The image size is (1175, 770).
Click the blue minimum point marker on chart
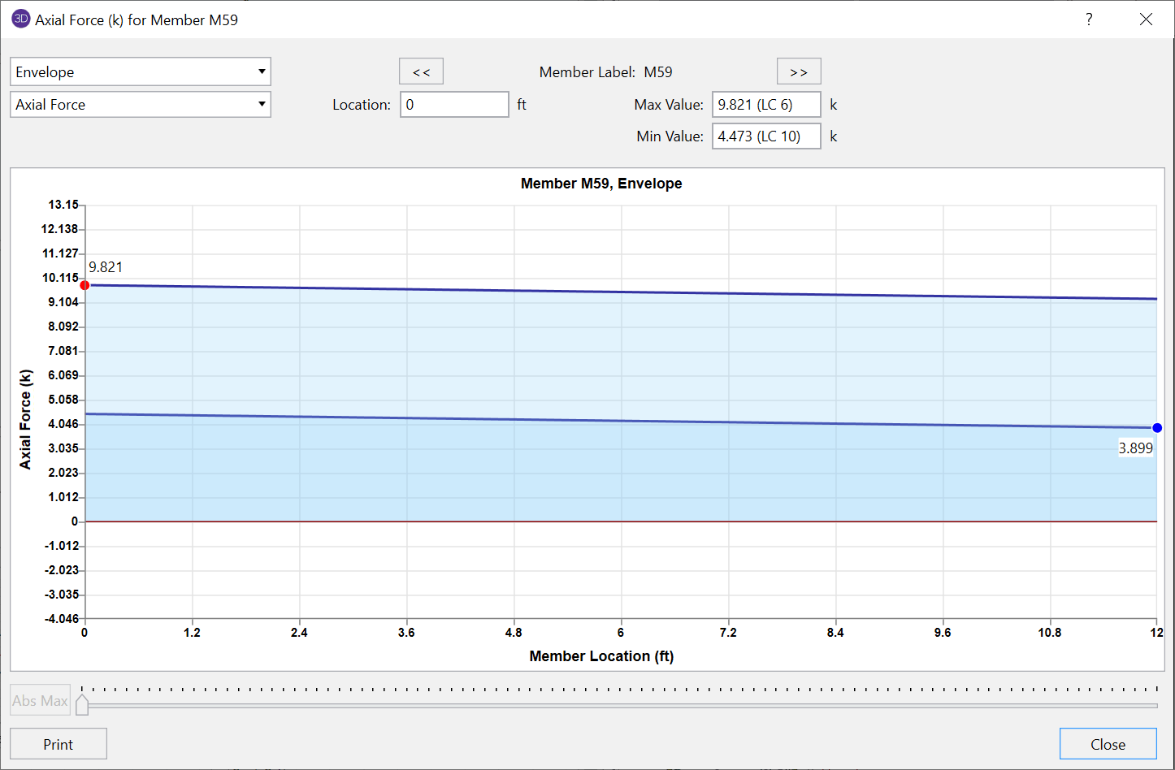coord(1157,428)
